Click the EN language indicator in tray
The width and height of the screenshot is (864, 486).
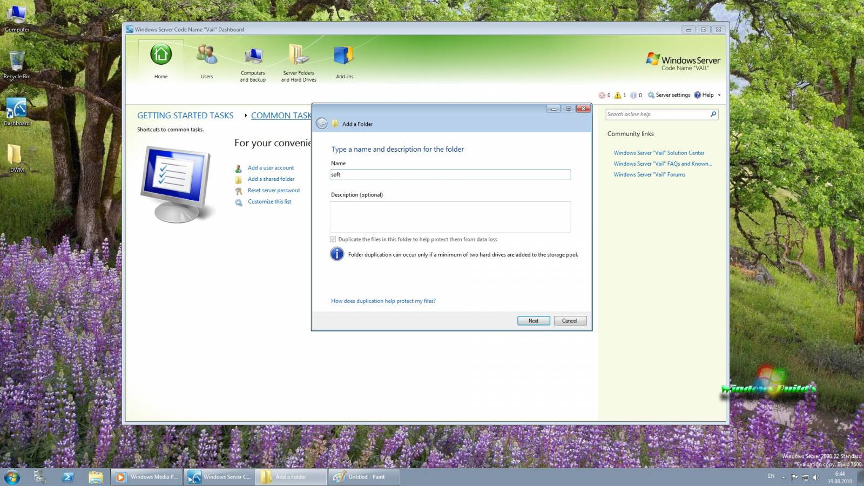pyautogui.click(x=771, y=476)
